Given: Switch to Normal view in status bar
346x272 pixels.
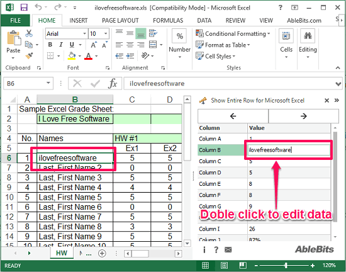Looking at the screenshot, I should [x=205, y=265].
